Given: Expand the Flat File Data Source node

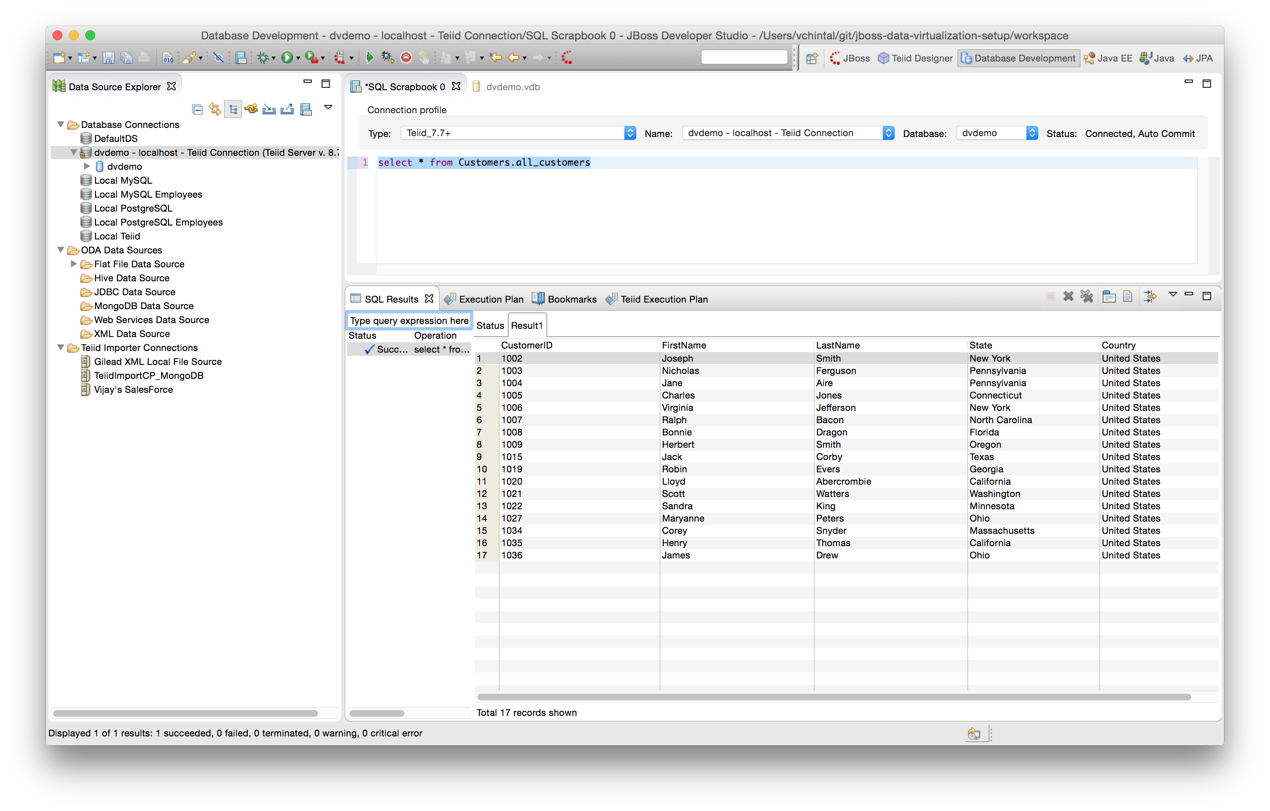Looking at the screenshot, I should pos(74,264).
